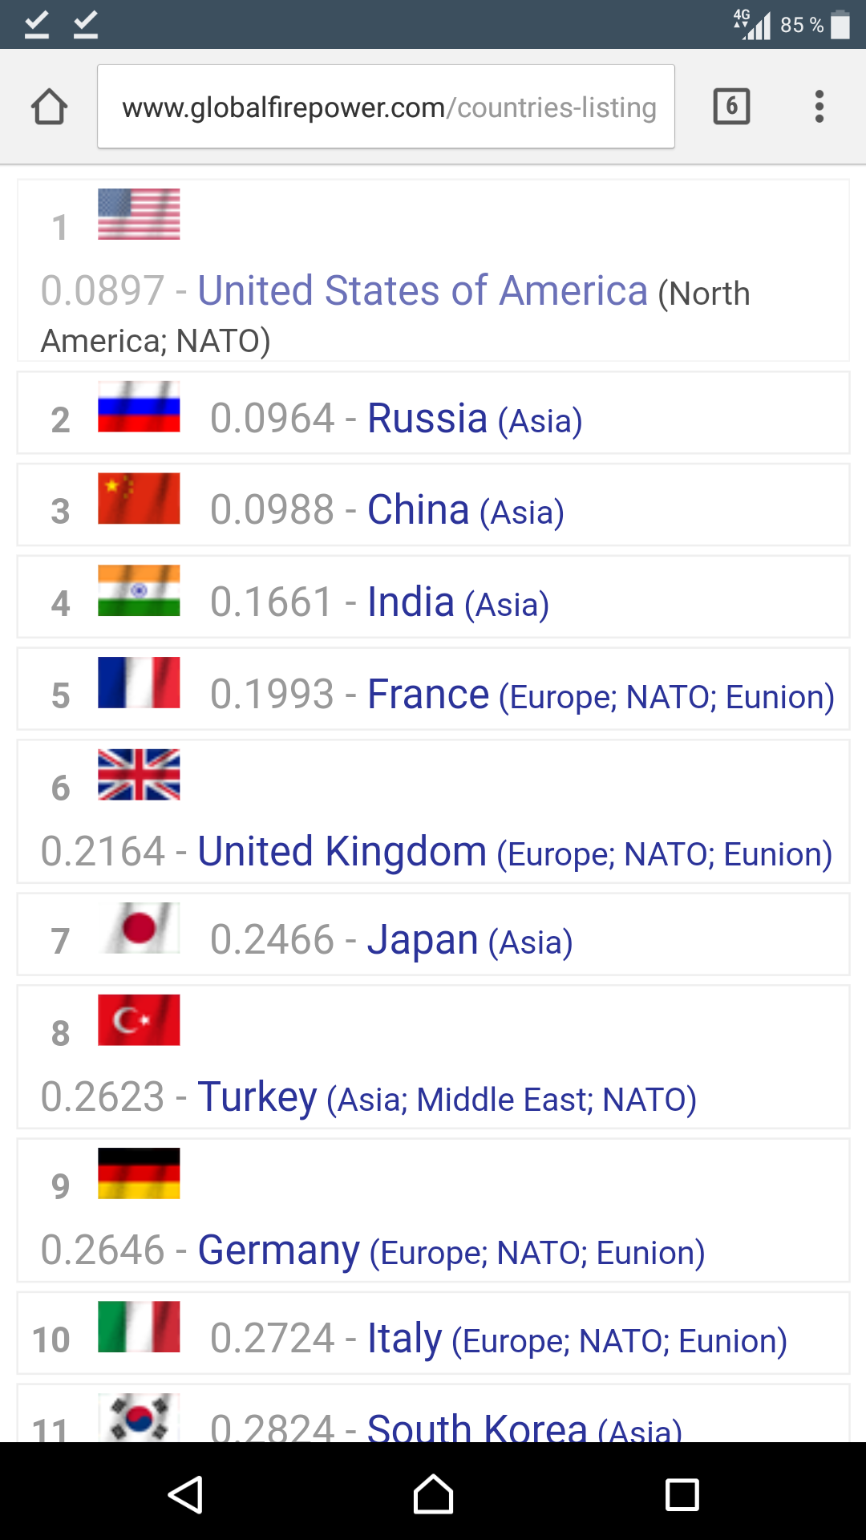This screenshot has width=866, height=1540.
Task: Open the Japan country link
Action: click(x=423, y=940)
